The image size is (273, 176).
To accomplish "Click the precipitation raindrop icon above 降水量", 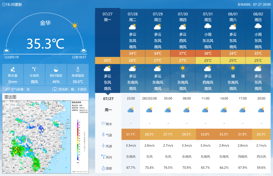I will [13, 69].
